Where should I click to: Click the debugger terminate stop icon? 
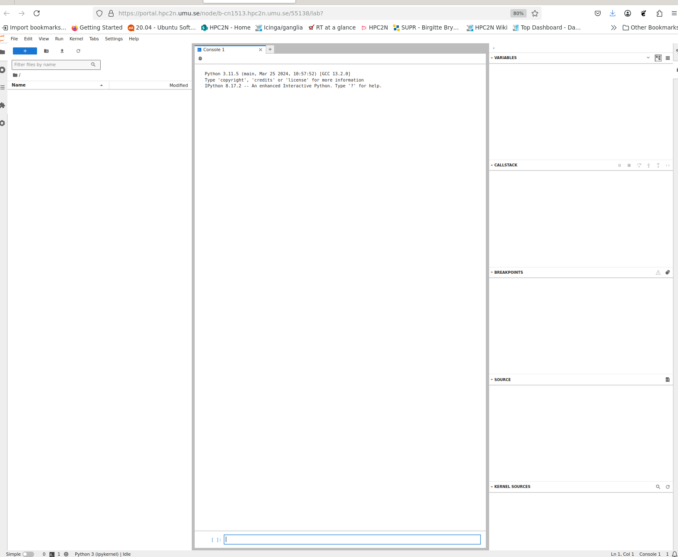point(629,165)
